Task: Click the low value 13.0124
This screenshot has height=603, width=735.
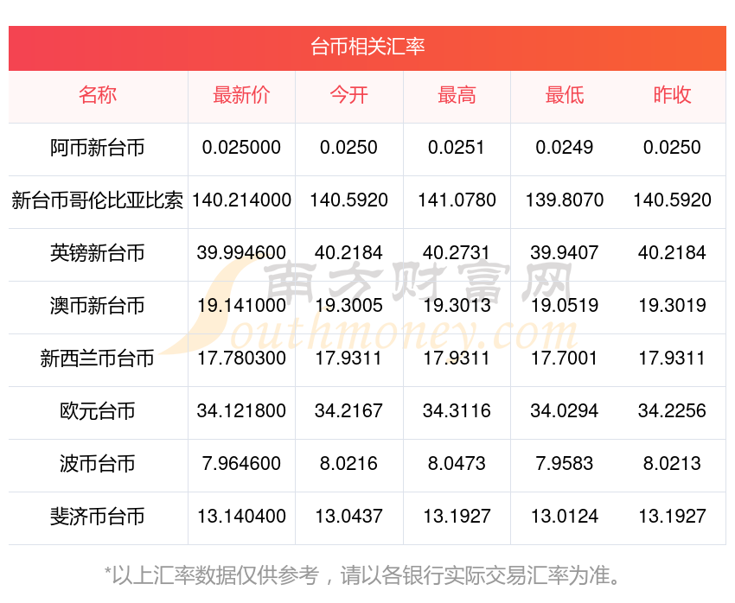Action: click(565, 517)
